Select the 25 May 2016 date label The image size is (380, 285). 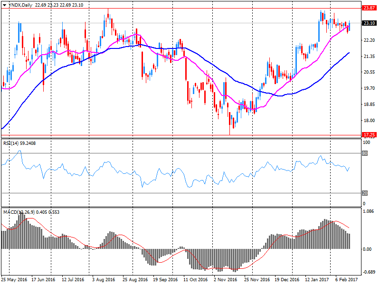tap(14, 279)
